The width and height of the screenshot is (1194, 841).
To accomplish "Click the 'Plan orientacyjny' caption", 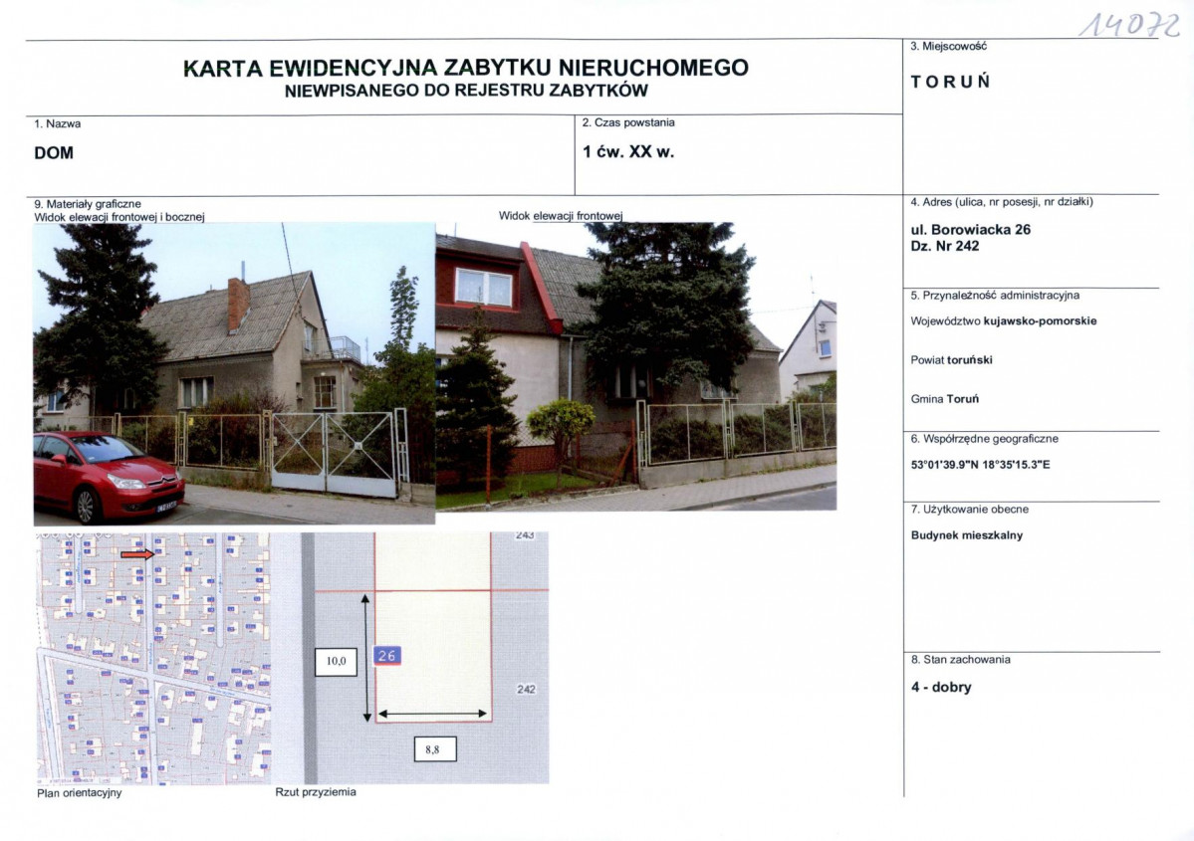I will [80, 793].
